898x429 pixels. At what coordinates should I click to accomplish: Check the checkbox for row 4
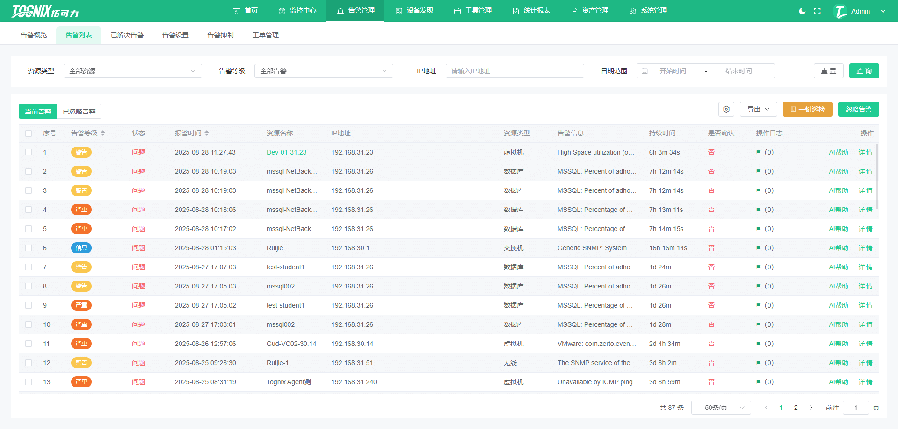[x=29, y=210]
